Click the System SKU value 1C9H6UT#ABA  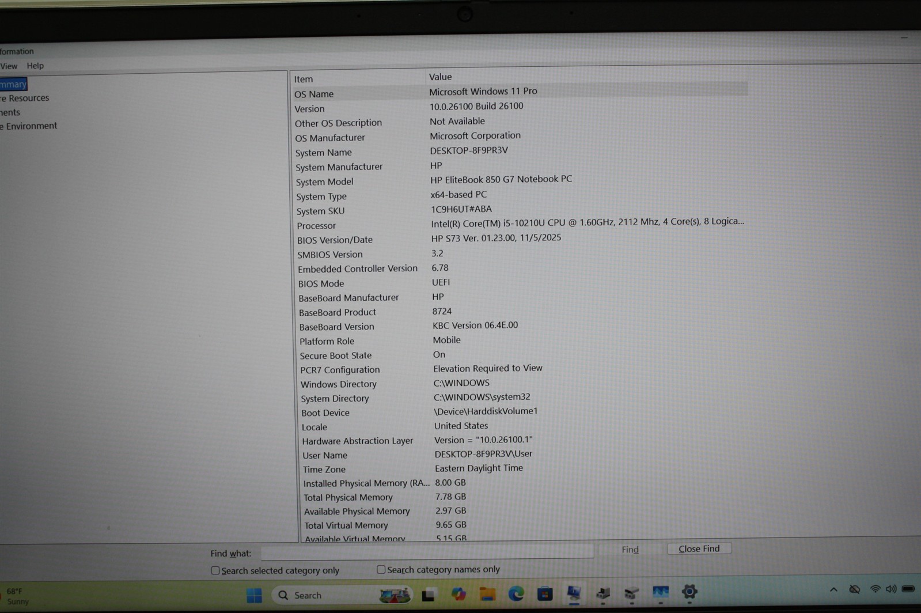pyautogui.click(x=461, y=209)
